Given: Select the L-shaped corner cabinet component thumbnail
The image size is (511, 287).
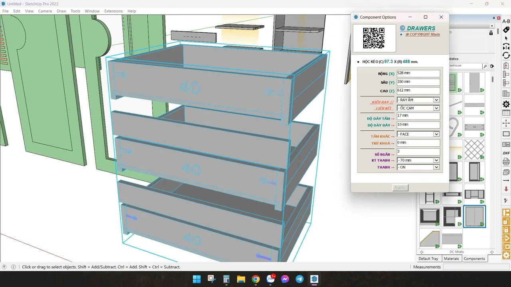Looking at the screenshot, I should (x=452, y=217).
